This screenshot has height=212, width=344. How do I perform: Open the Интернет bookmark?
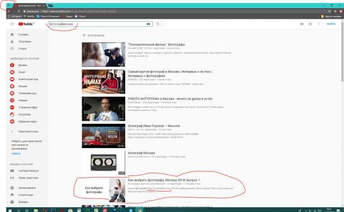tap(15, 16)
